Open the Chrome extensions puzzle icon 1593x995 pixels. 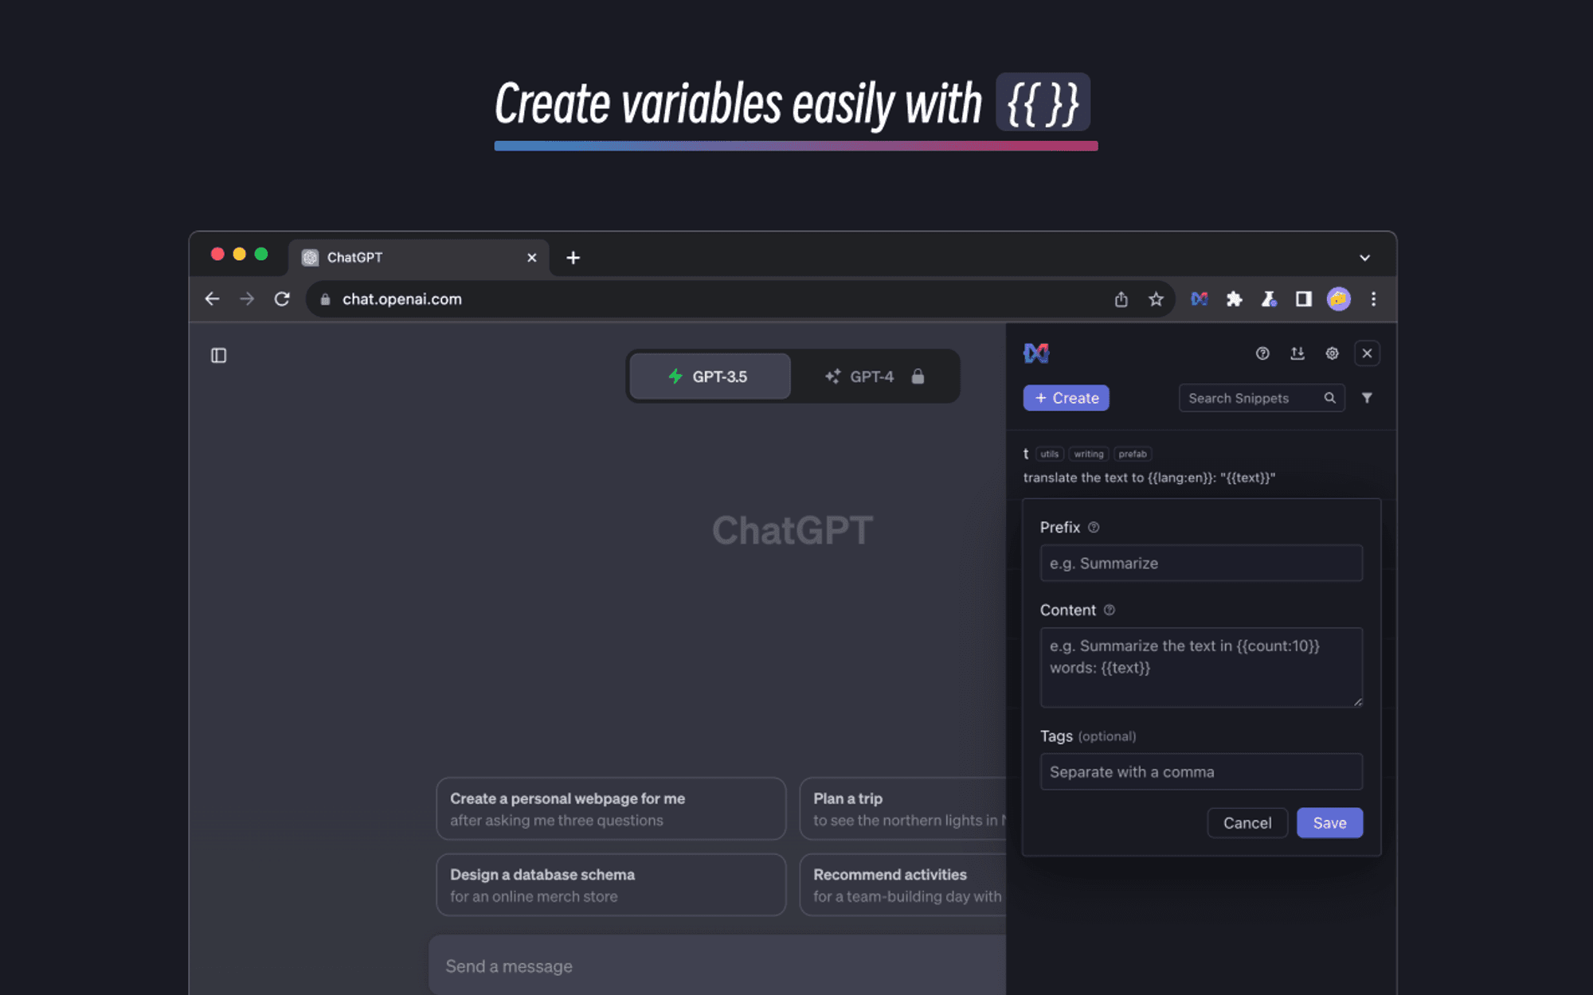[1234, 299]
